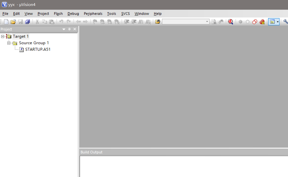Open Find in Files icon
Viewport: 288px width, 177px height.
click(x=158, y=22)
